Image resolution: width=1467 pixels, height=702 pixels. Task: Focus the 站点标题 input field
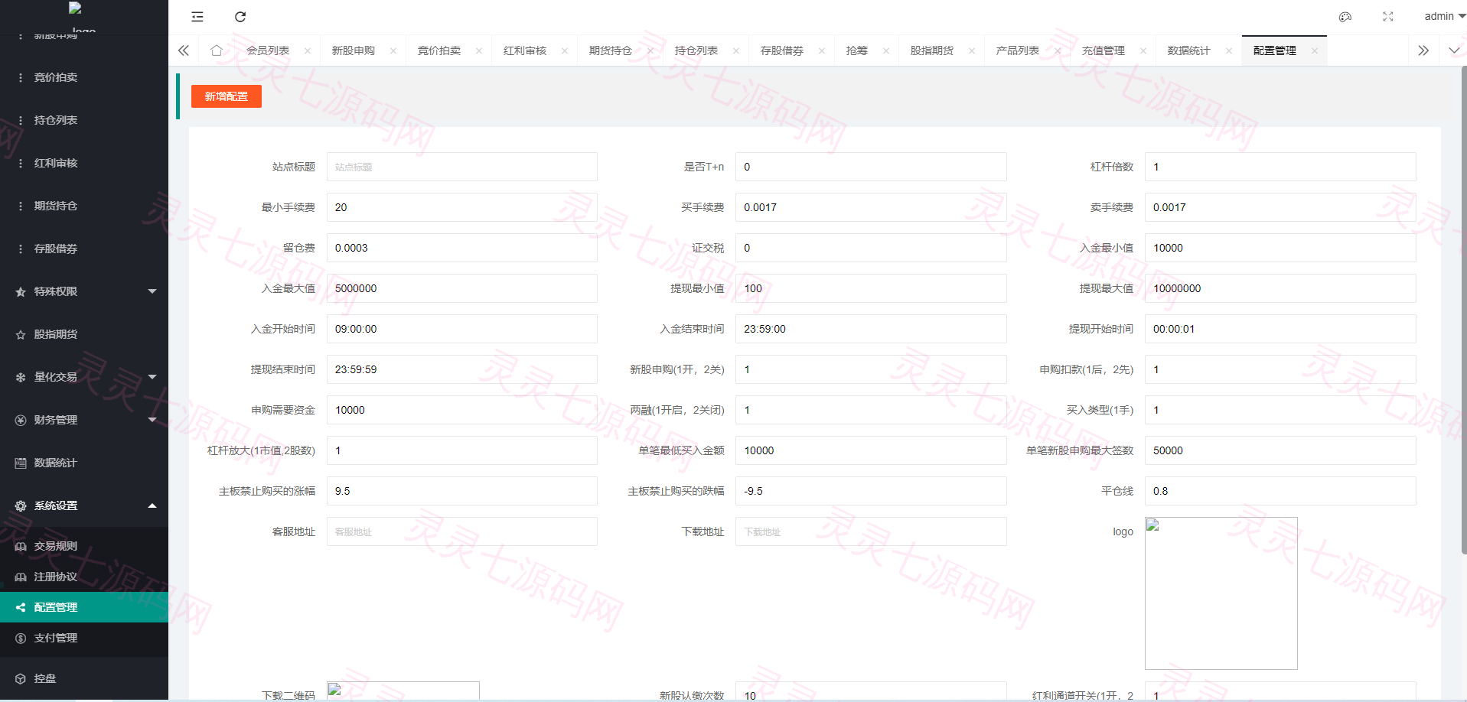point(462,167)
